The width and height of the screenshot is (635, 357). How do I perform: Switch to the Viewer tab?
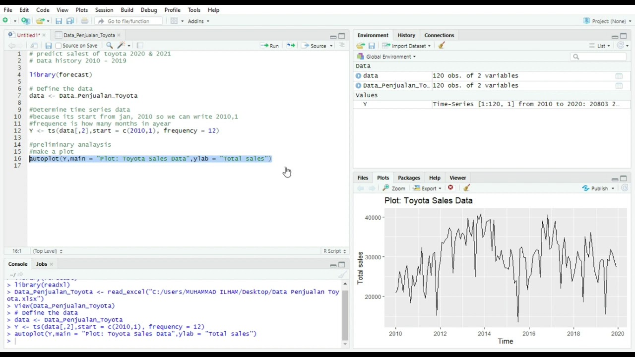[x=457, y=178]
